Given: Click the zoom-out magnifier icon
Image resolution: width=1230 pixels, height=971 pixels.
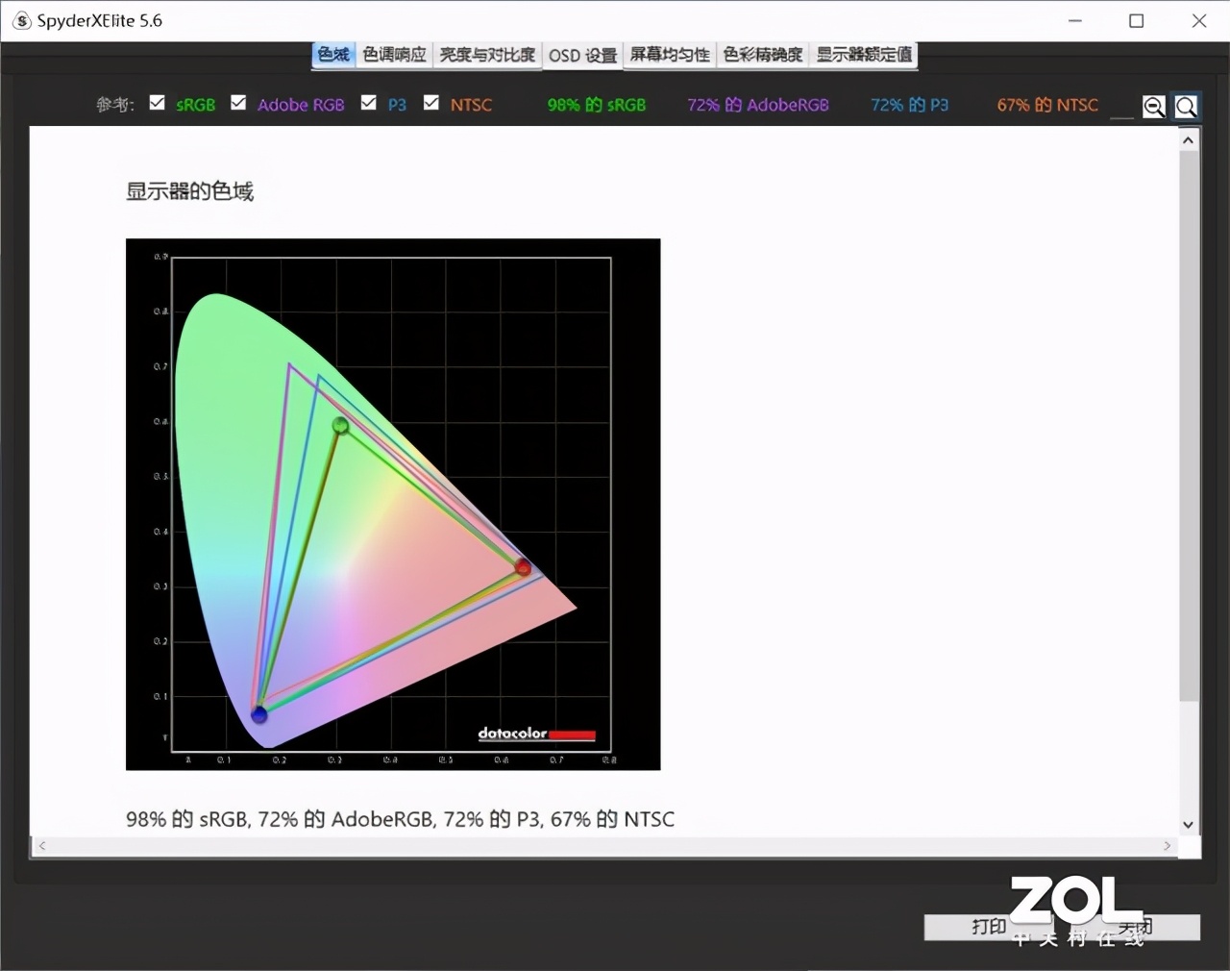Looking at the screenshot, I should [x=1154, y=107].
